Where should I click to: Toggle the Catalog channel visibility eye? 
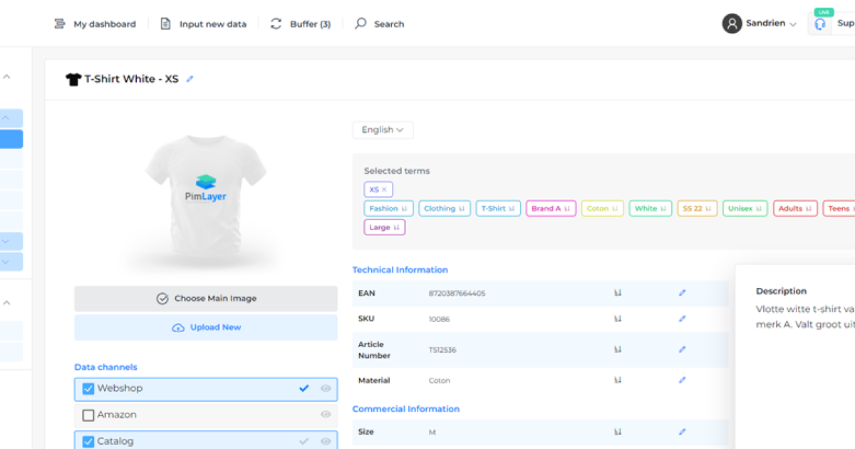pyautogui.click(x=326, y=441)
